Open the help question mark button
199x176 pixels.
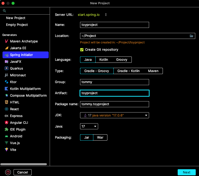(x=8, y=172)
